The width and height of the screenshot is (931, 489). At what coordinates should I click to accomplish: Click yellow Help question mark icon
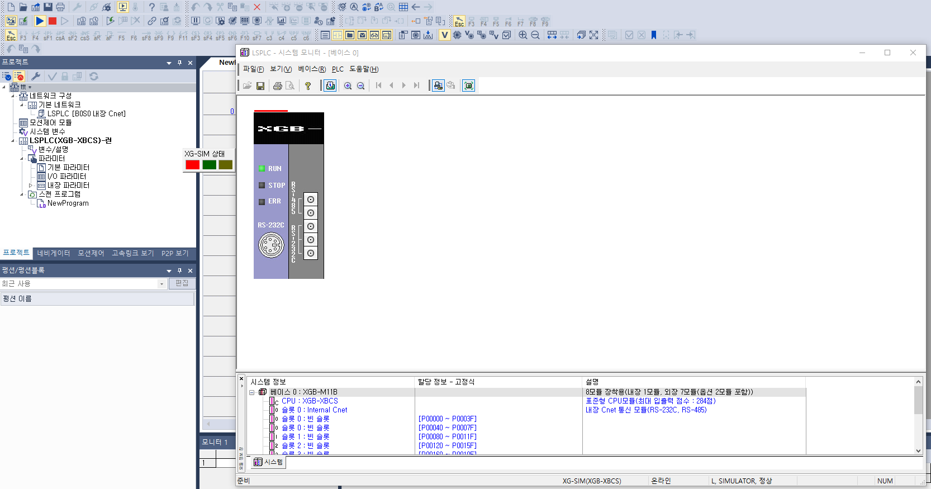(307, 86)
